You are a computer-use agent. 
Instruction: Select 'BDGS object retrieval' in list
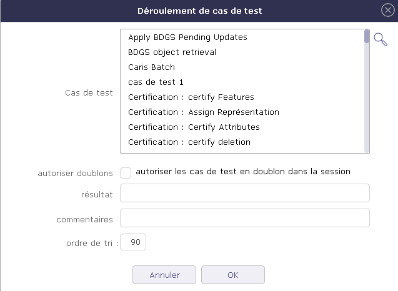point(172,52)
